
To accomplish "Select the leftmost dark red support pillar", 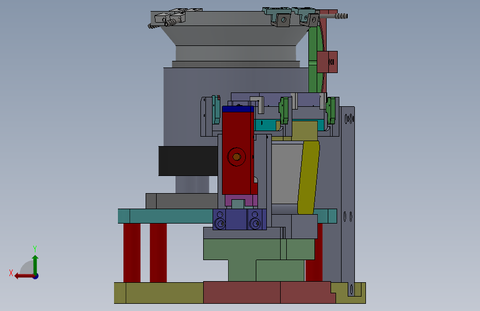I will (x=132, y=253).
